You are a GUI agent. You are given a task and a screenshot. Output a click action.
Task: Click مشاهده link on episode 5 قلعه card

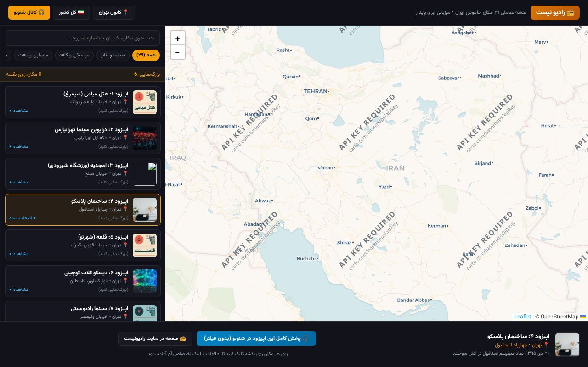(x=19, y=254)
